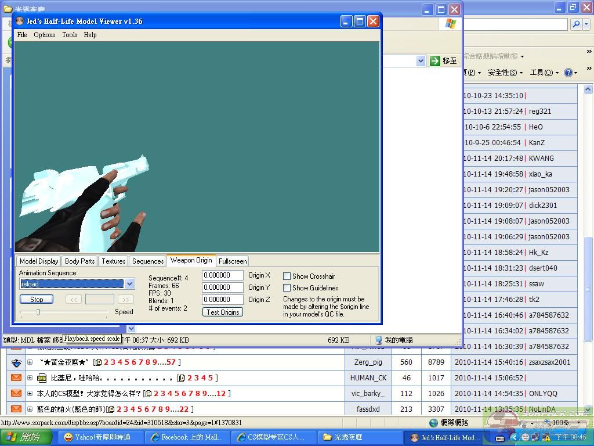Switch to the Body Parts tab
The height and width of the screenshot is (446, 594).
80,261
